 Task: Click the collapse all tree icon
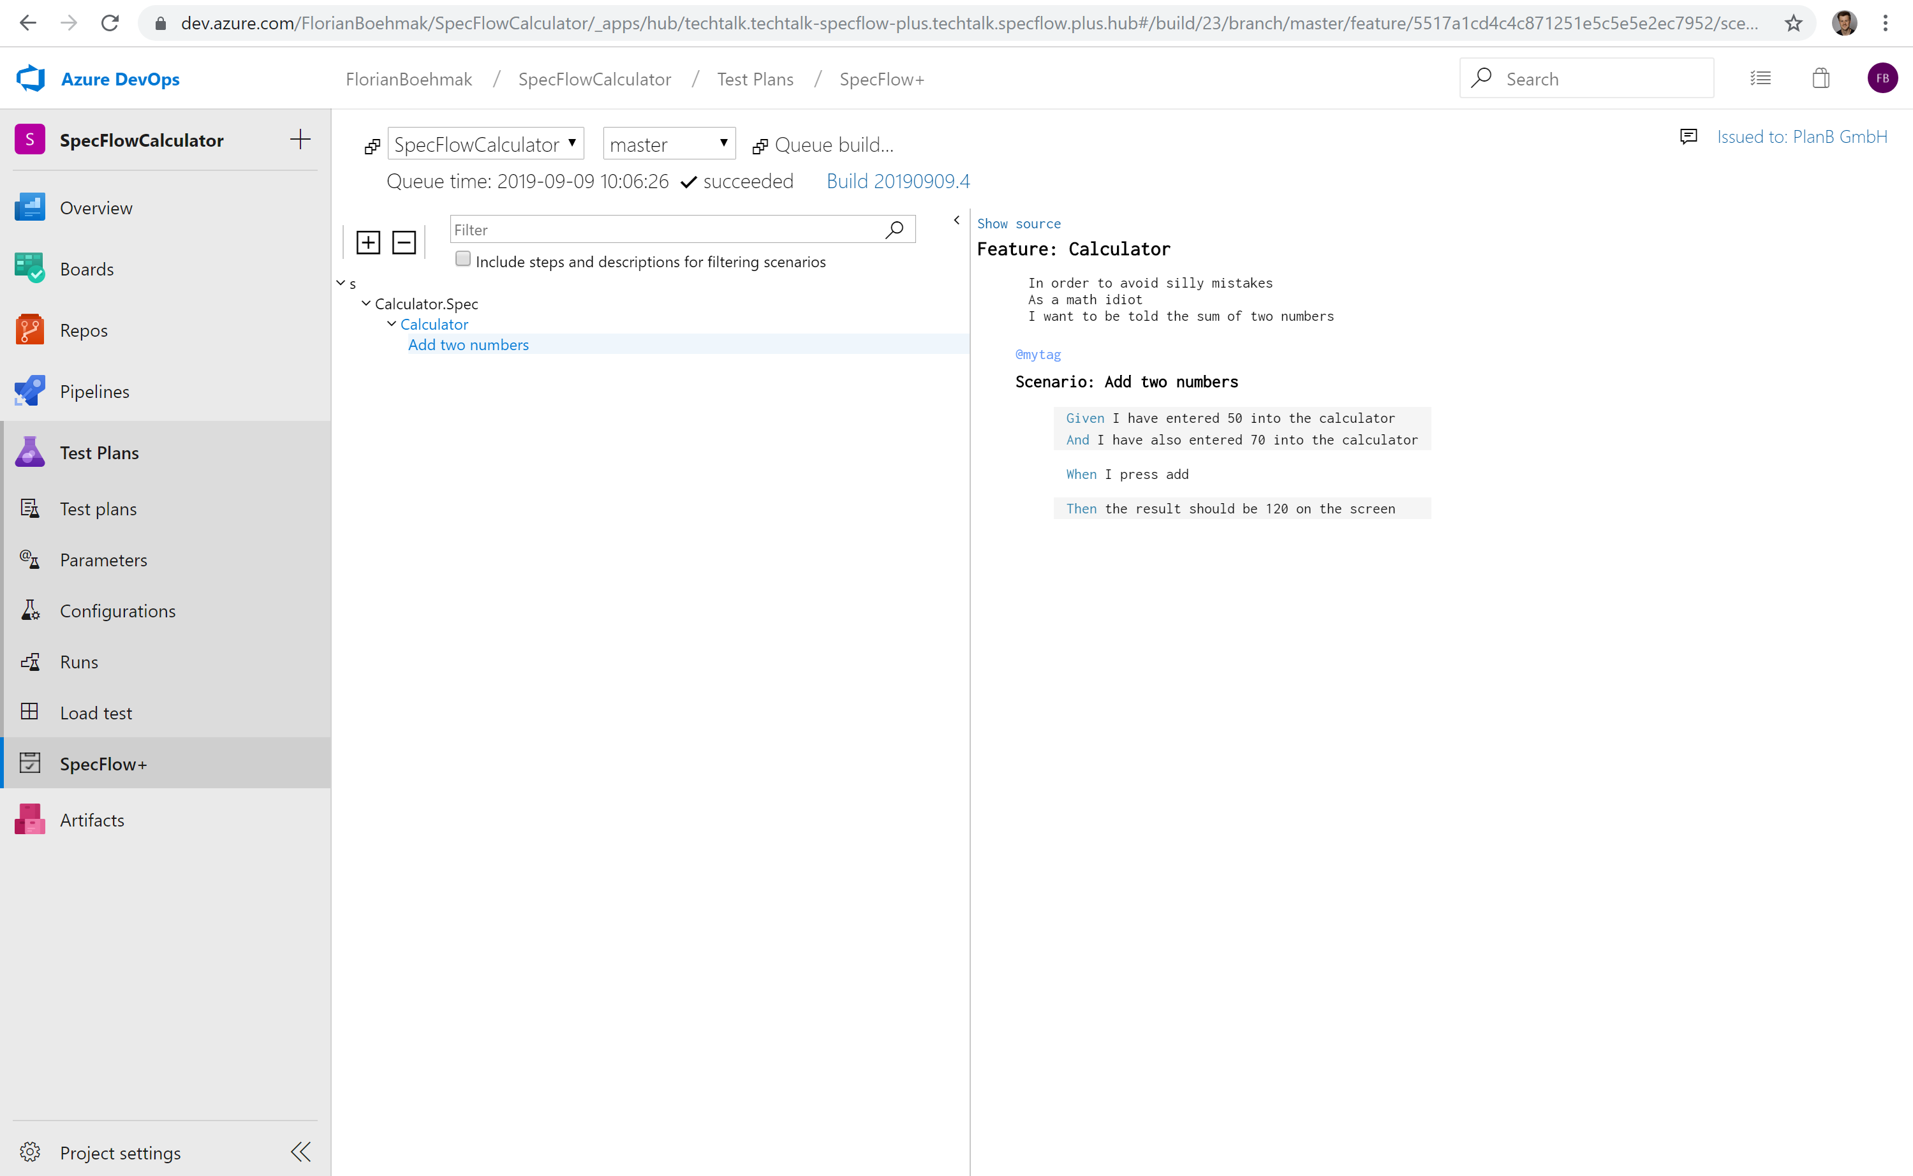point(404,243)
